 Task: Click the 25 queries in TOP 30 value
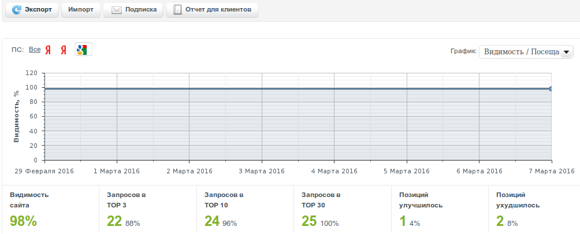pos(308,221)
